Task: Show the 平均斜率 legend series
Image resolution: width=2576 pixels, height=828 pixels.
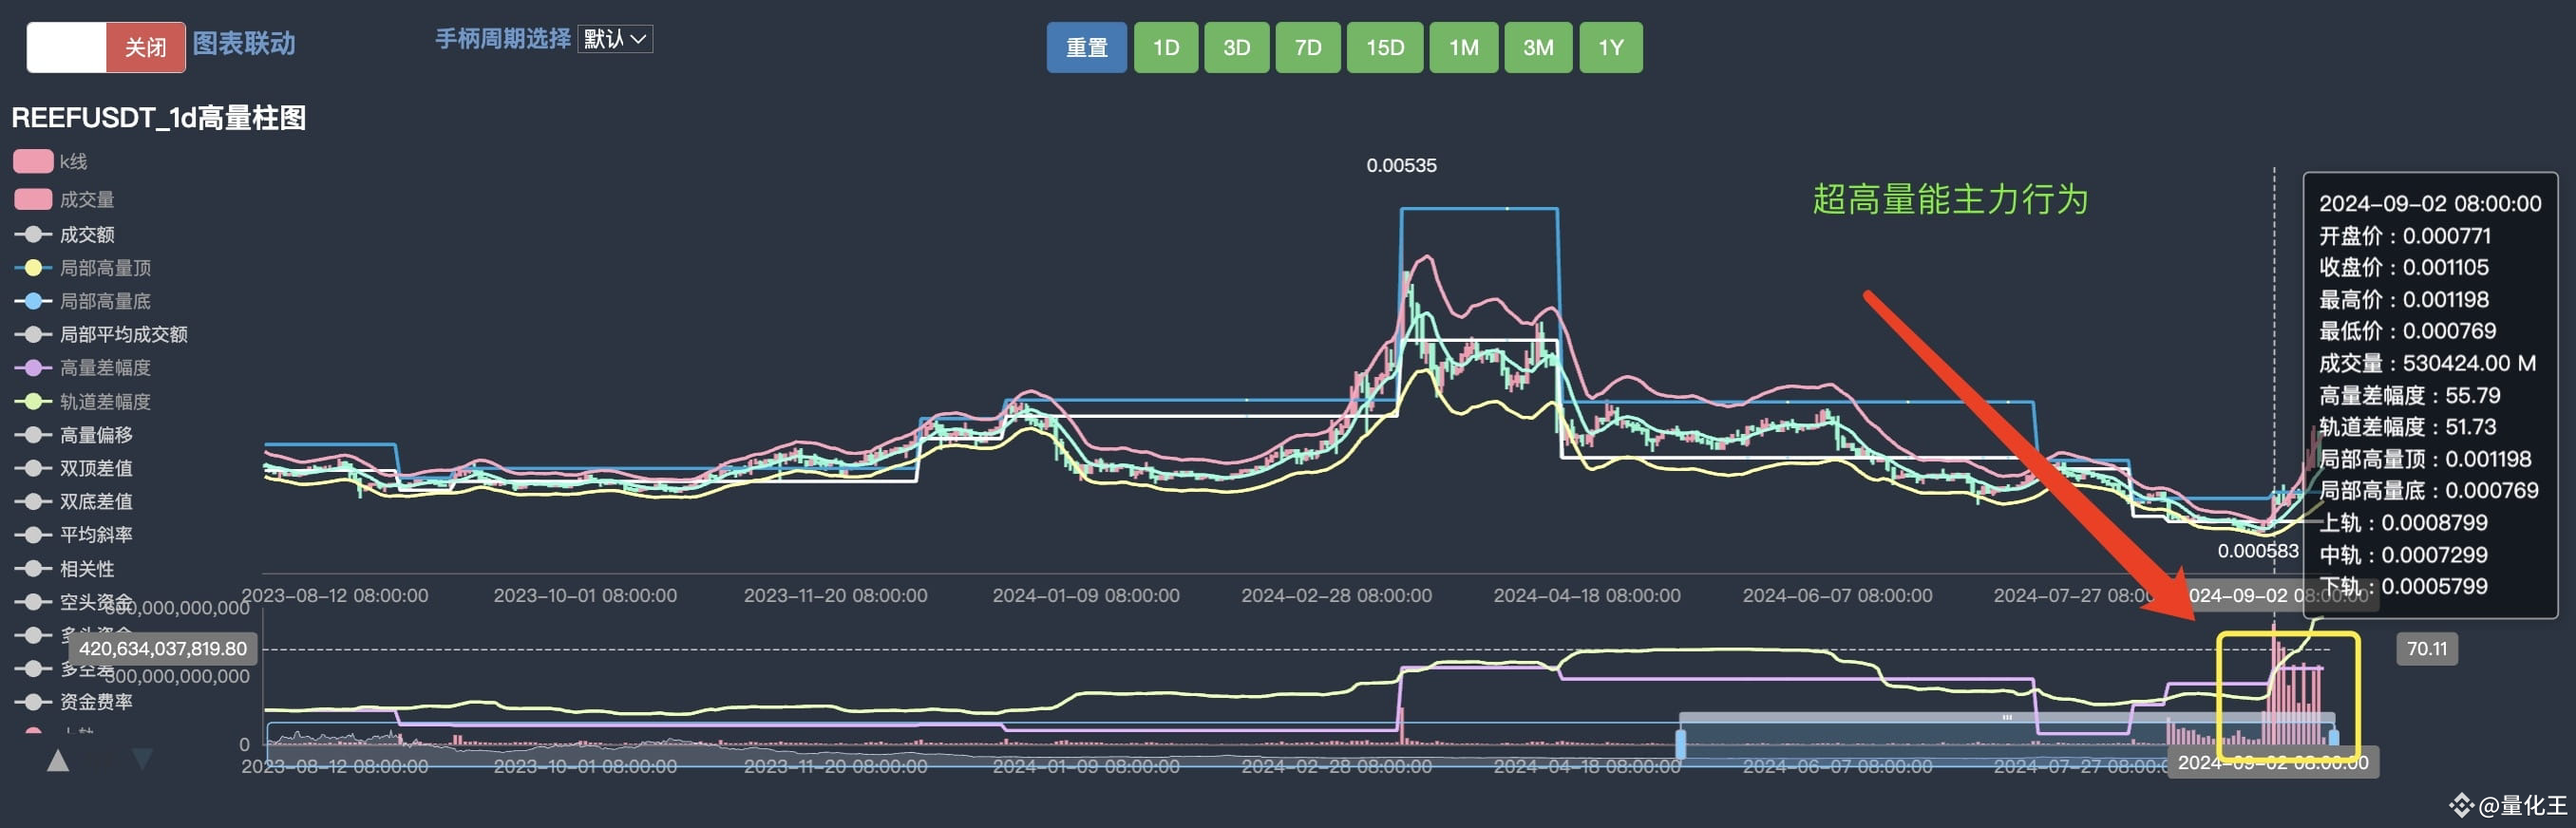Action: [x=73, y=534]
